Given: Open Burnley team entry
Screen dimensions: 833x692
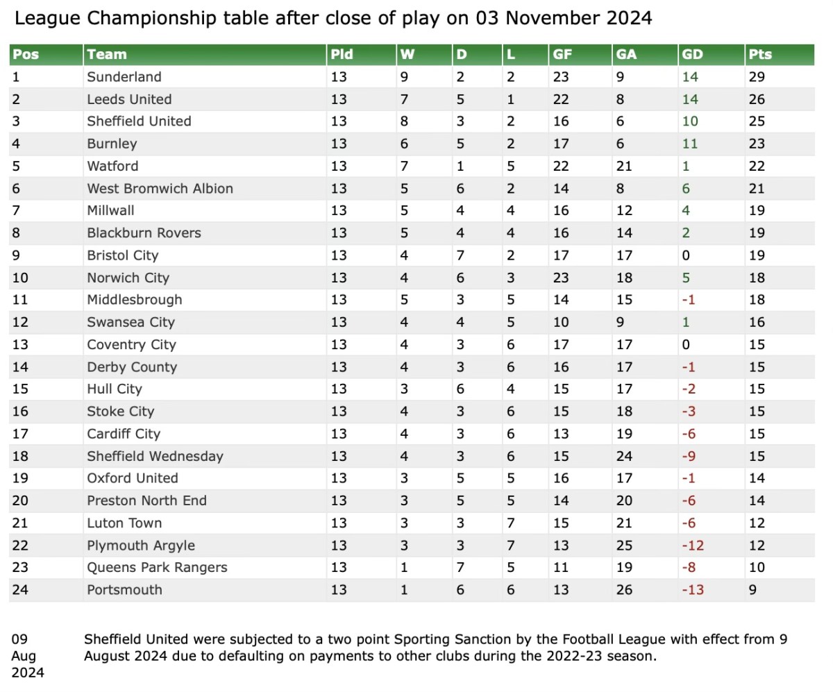Looking at the screenshot, I should point(112,144).
